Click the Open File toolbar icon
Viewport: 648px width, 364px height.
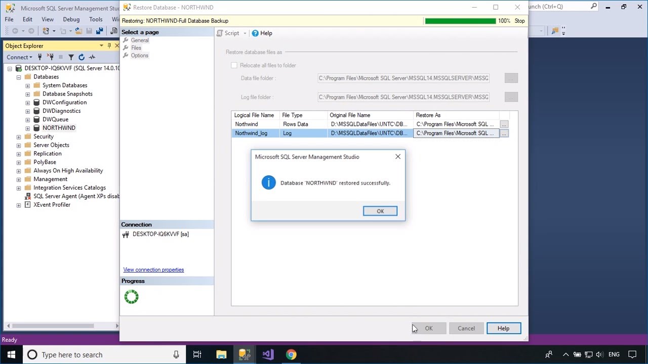pyautogui.click(x=78, y=31)
